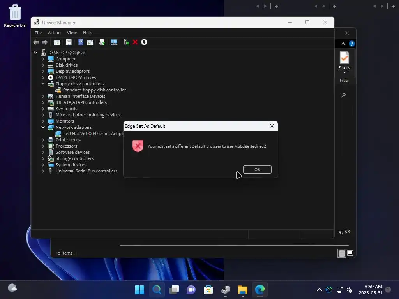
Task: Switch to details view in background window
Action: pos(342,253)
